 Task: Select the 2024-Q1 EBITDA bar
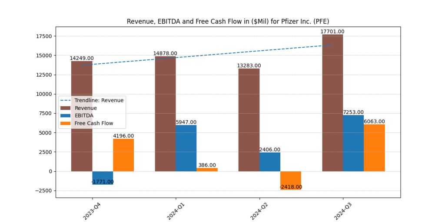pos(186,148)
